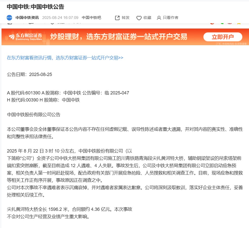249x228 pixels.
Task: Click text 不会对公司生产经营及业绩产生重大影响
Action: 48,217
